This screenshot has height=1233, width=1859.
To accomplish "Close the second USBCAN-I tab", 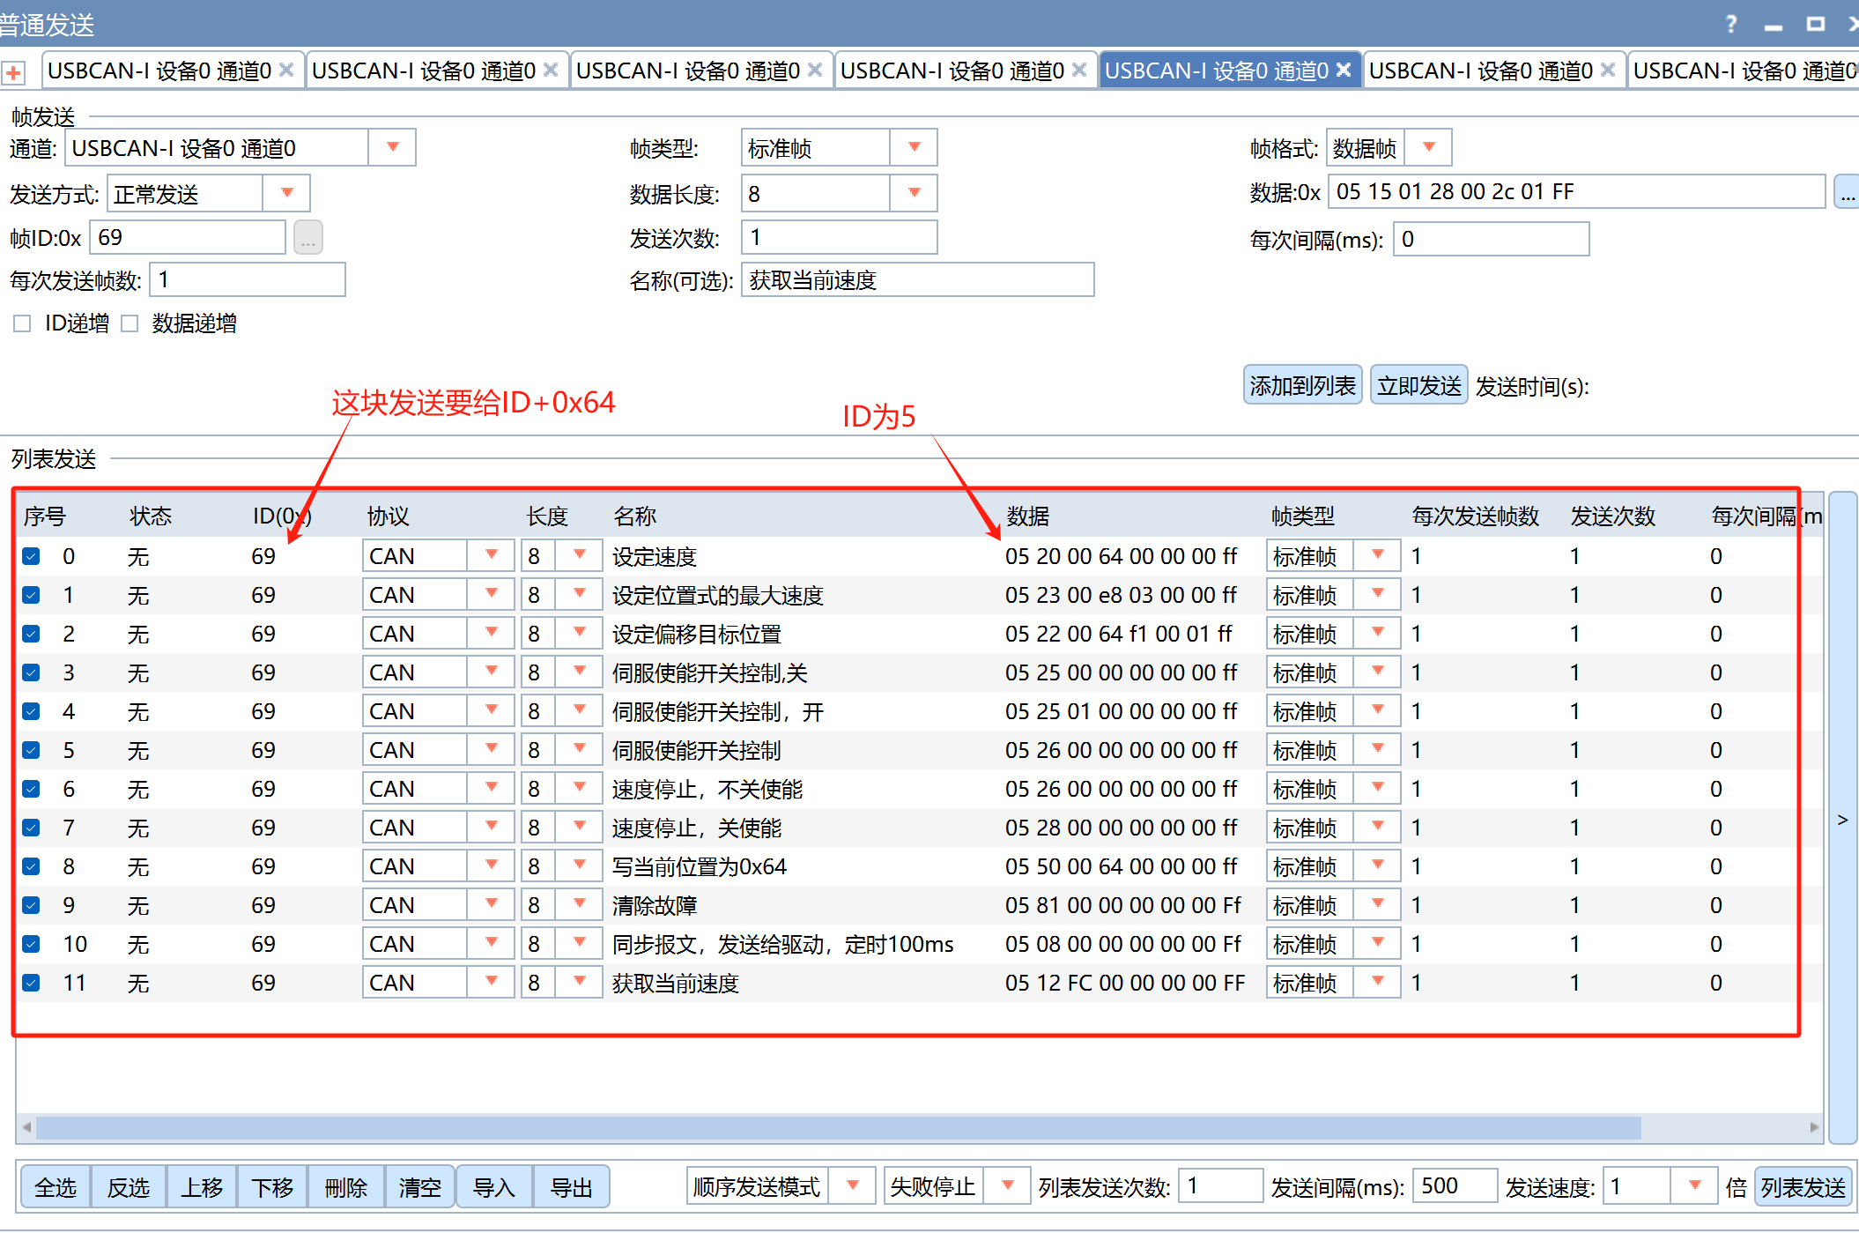I will point(551,70).
